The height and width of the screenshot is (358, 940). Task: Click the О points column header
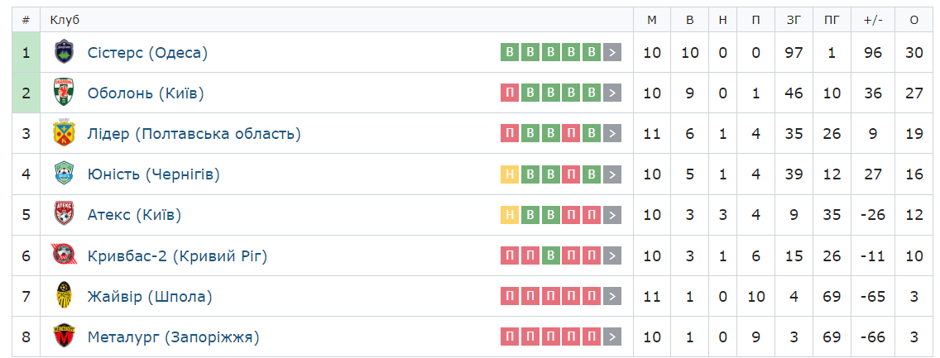click(914, 19)
